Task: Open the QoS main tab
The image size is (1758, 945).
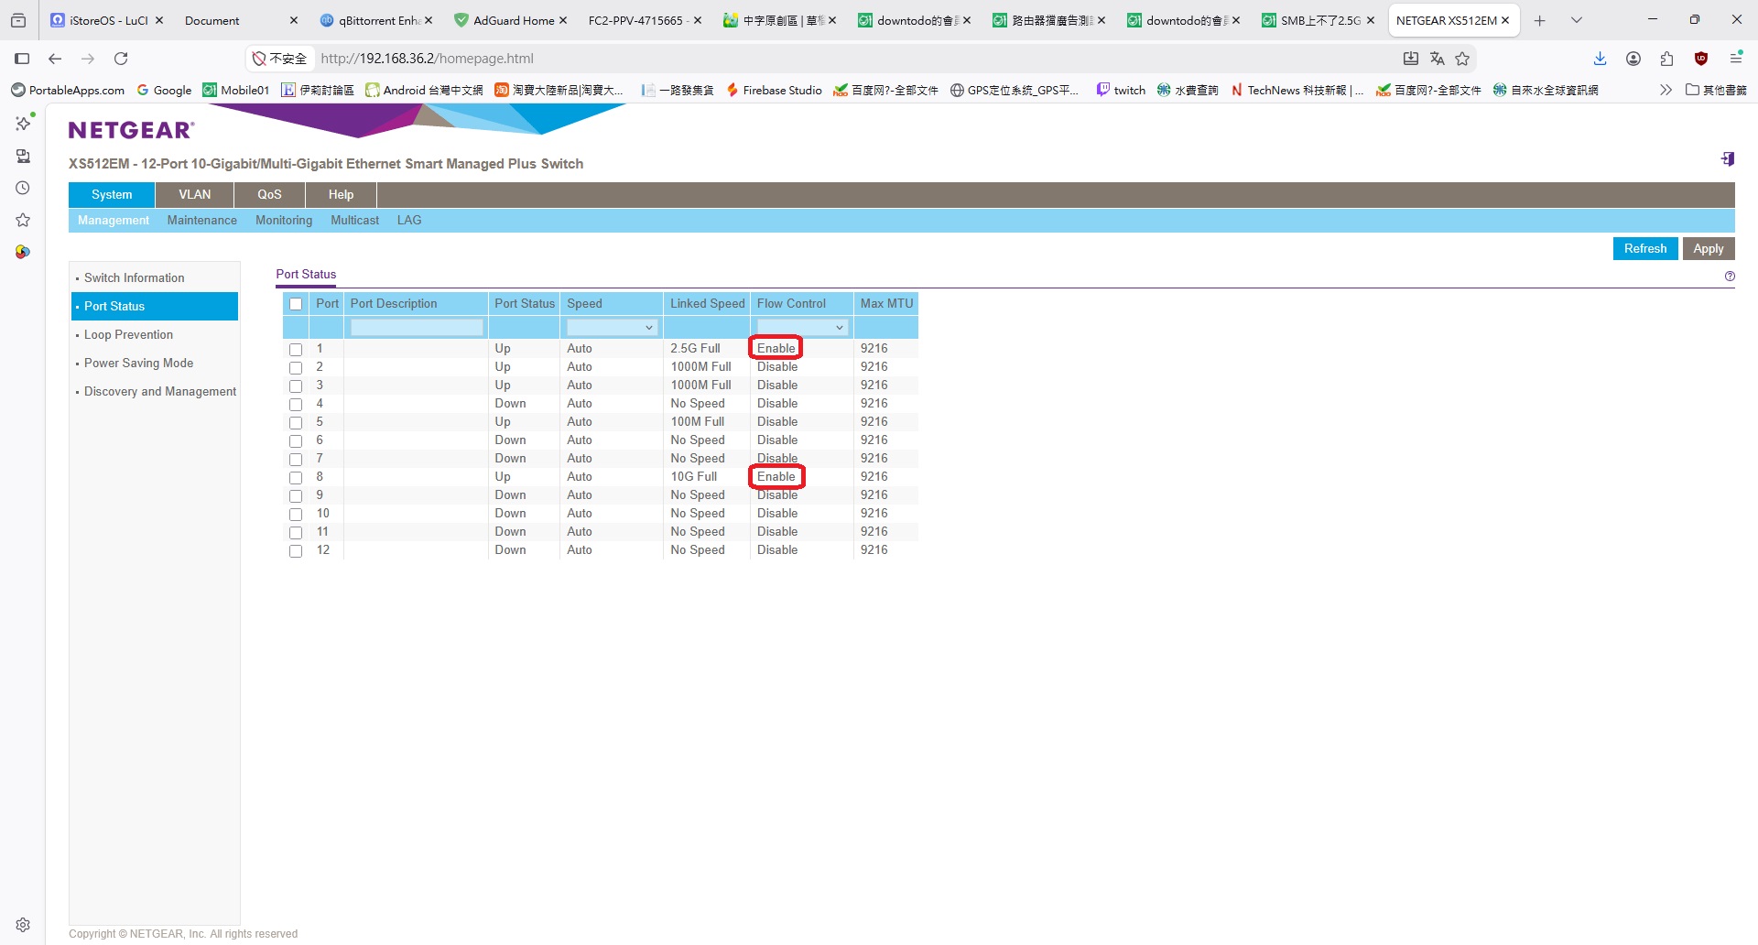Action: tap(269, 195)
